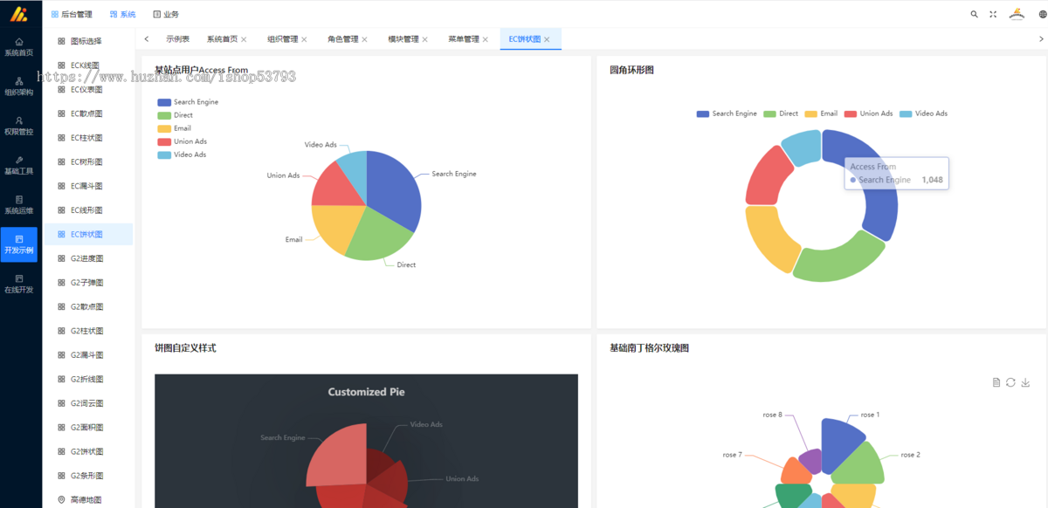Switch to the 组织管理 tab

click(x=282, y=39)
